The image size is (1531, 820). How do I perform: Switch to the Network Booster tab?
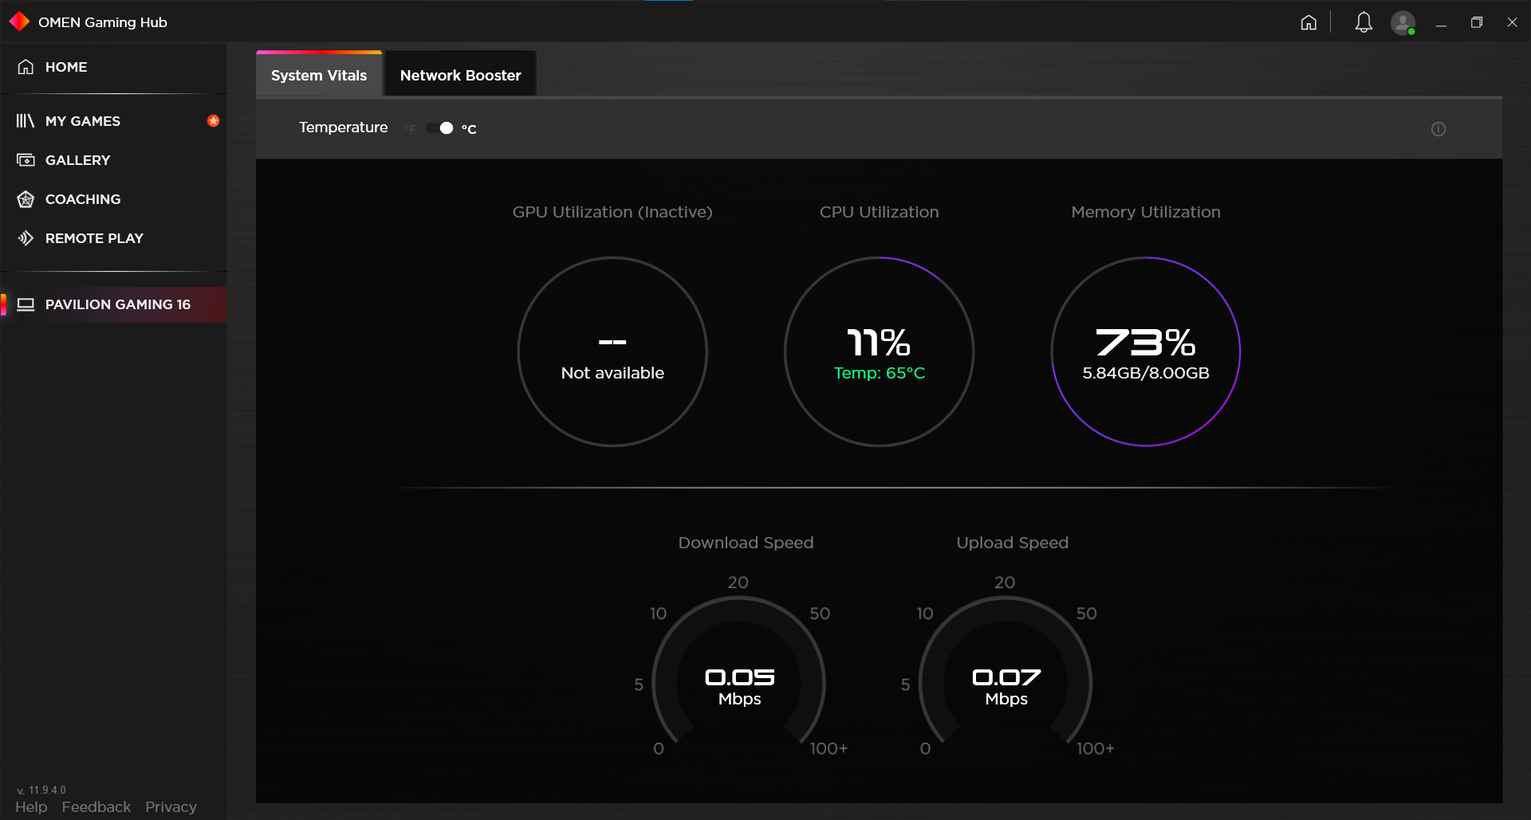pyautogui.click(x=459, y=74)
